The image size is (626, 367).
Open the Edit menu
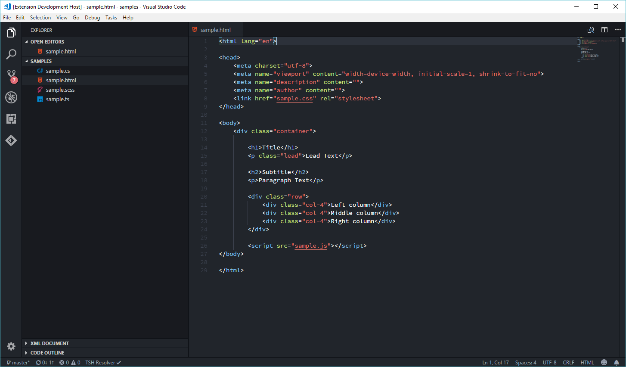pyautogui.click(x=20, y=18)
